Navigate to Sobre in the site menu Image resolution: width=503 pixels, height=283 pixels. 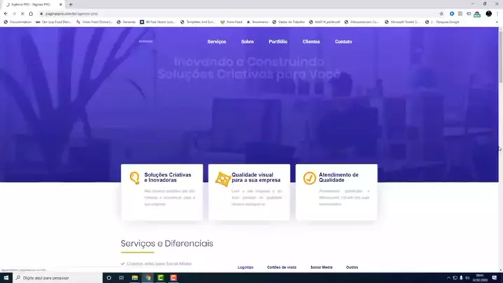[247, 41]
